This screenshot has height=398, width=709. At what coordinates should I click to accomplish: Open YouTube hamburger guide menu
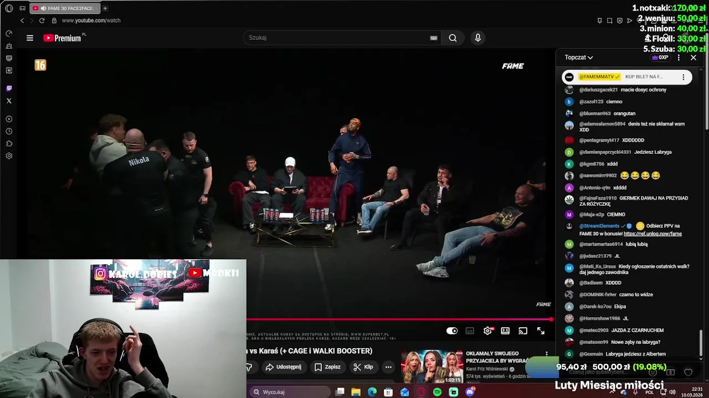pos(30,38)
